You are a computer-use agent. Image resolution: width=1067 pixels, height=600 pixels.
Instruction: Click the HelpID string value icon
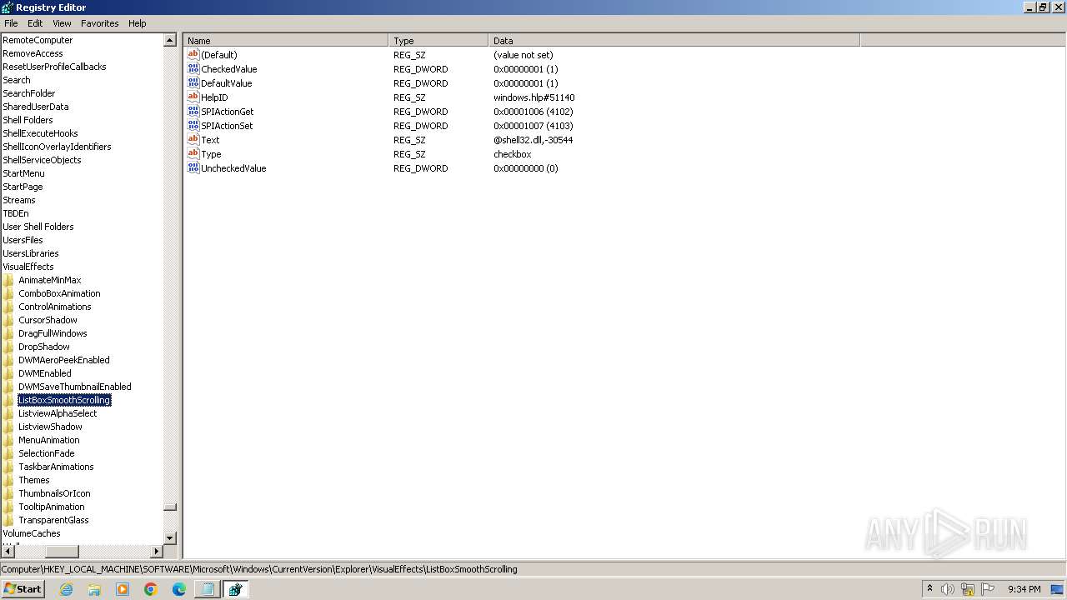pos(193,97)
